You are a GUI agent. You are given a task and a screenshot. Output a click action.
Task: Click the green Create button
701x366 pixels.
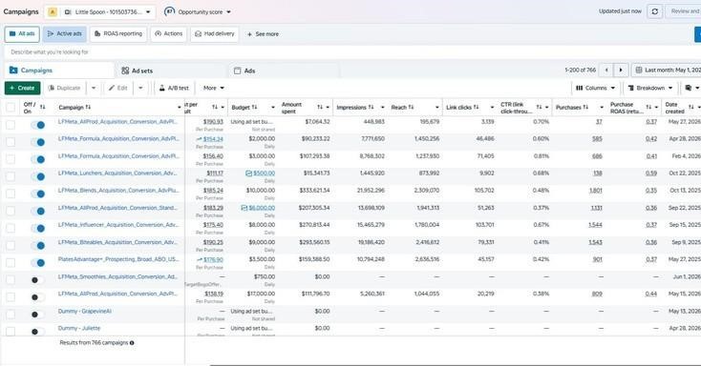22,88
